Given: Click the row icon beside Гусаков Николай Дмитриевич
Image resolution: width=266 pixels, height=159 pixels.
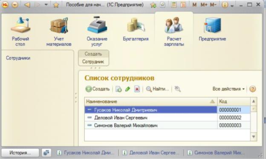Looking at the screenshot, I should [89, 110].
